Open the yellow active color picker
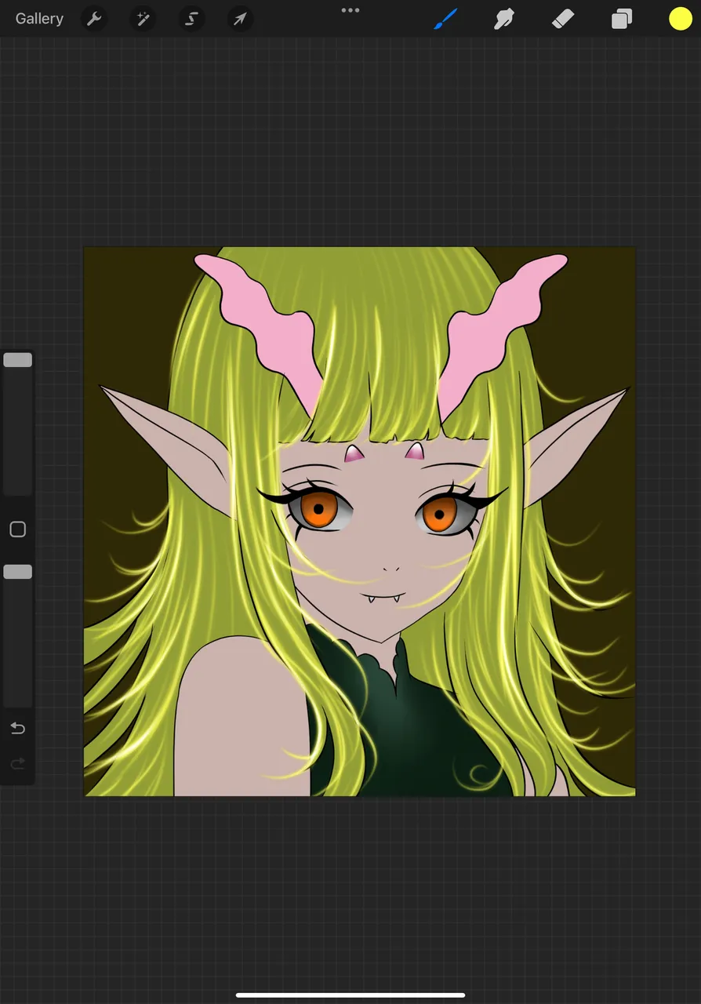This screenshot has height=1004, width=701. tap(681, 19)
